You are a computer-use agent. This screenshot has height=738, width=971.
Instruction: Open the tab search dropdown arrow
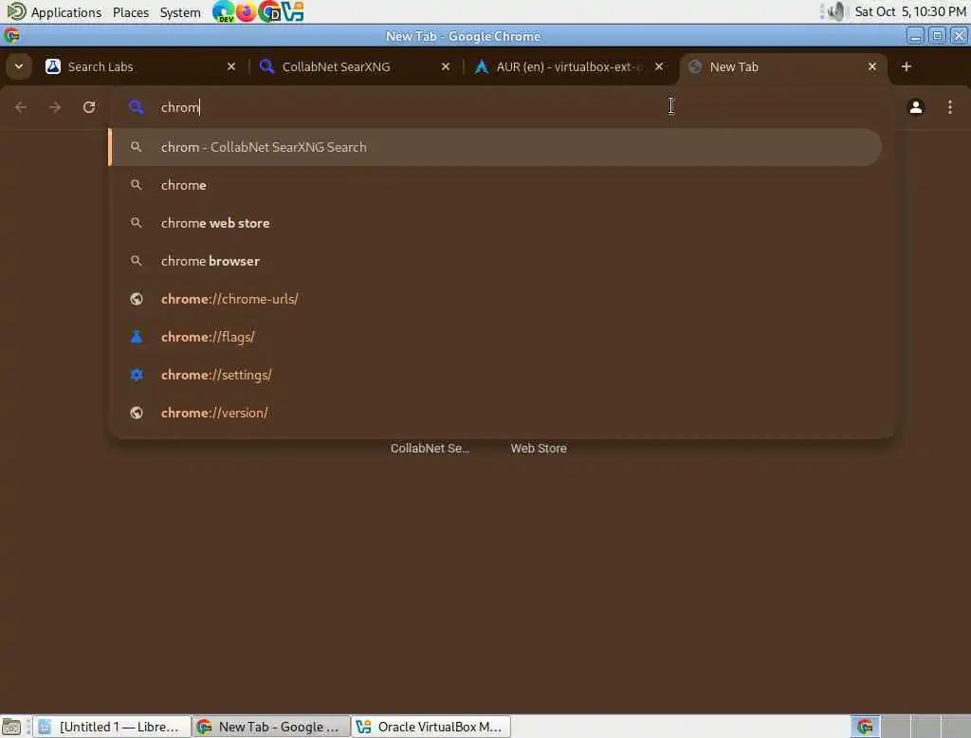coord(19,66)
